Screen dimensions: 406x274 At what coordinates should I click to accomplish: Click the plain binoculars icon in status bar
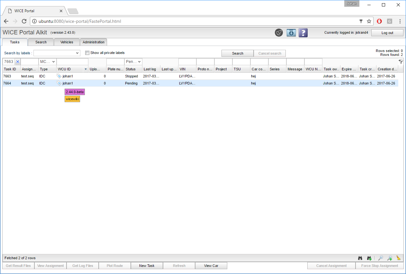pos(360,258)
